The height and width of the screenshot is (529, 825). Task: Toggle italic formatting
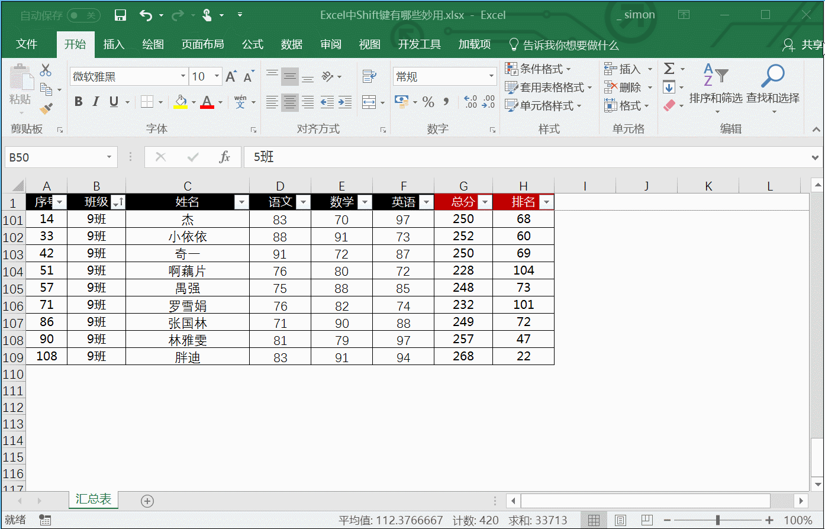point(95,101)
